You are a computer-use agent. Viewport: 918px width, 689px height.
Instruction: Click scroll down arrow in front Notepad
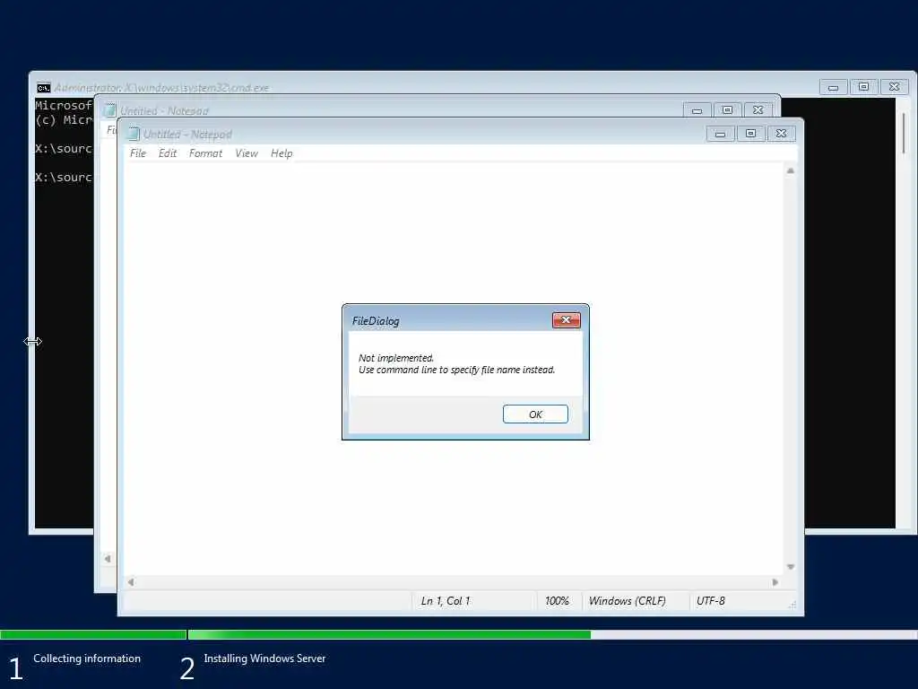[791, 567]
